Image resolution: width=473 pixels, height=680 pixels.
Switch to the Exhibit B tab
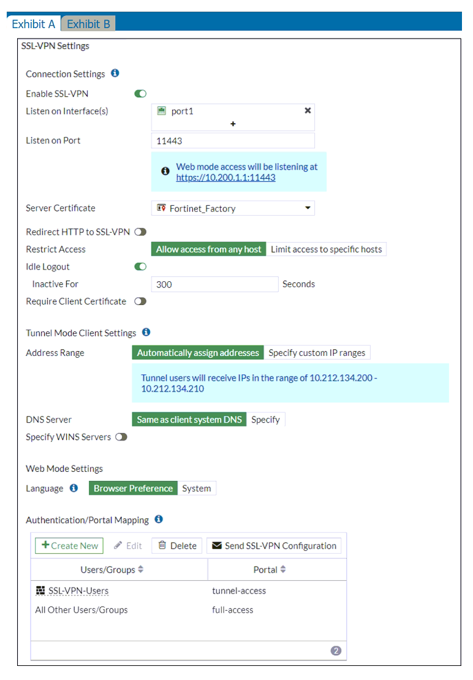click(x=88, y=24)
